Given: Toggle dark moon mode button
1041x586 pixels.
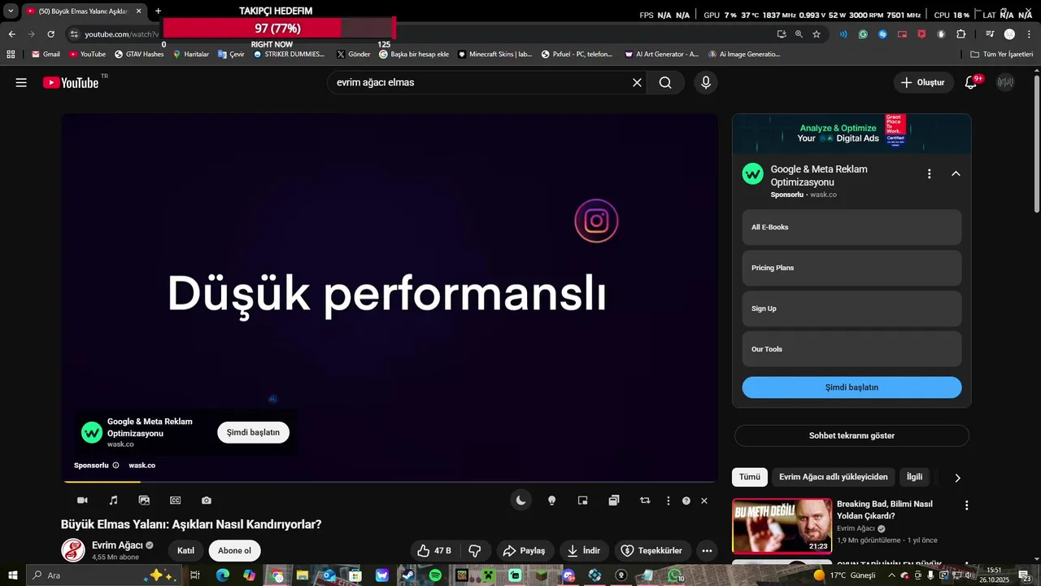Looking at the screenshot, I should point(520,501).
